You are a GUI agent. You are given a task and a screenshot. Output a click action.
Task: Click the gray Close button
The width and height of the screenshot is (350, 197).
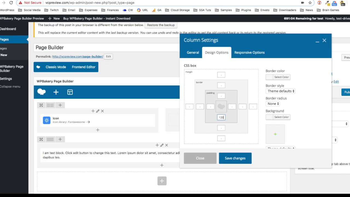click(x=200, y=158)
